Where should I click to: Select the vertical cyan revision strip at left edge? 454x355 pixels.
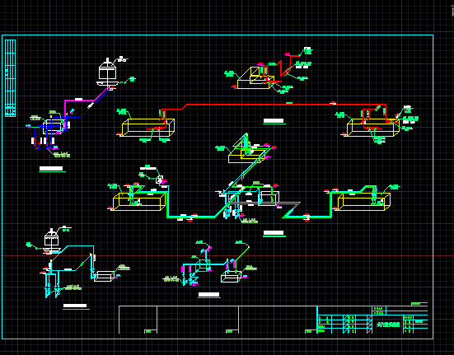click(10, 78)
